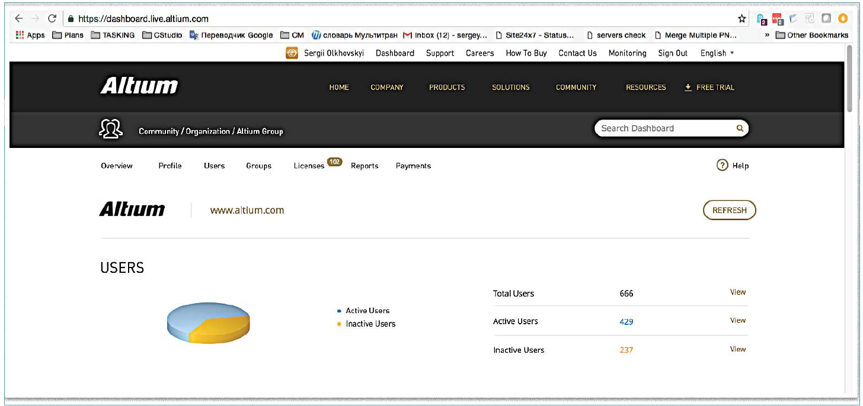This screenshot has height=406, width=863.
Task: Open the CM bookmark folder
Action: tap(292, 35)
